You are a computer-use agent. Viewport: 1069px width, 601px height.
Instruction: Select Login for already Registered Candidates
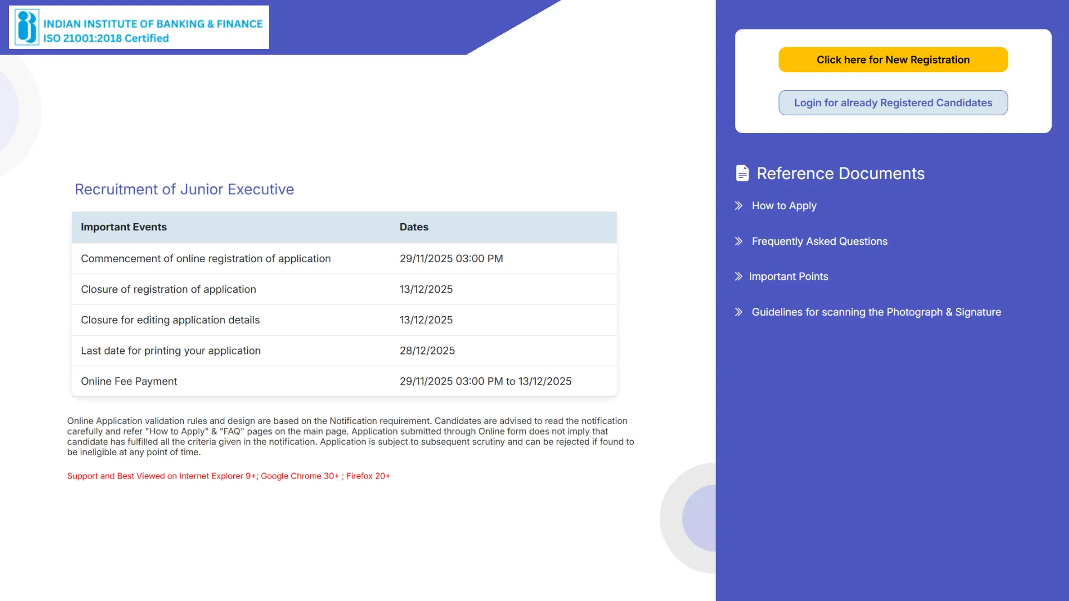pyautogui.click(x=893, y=102)
